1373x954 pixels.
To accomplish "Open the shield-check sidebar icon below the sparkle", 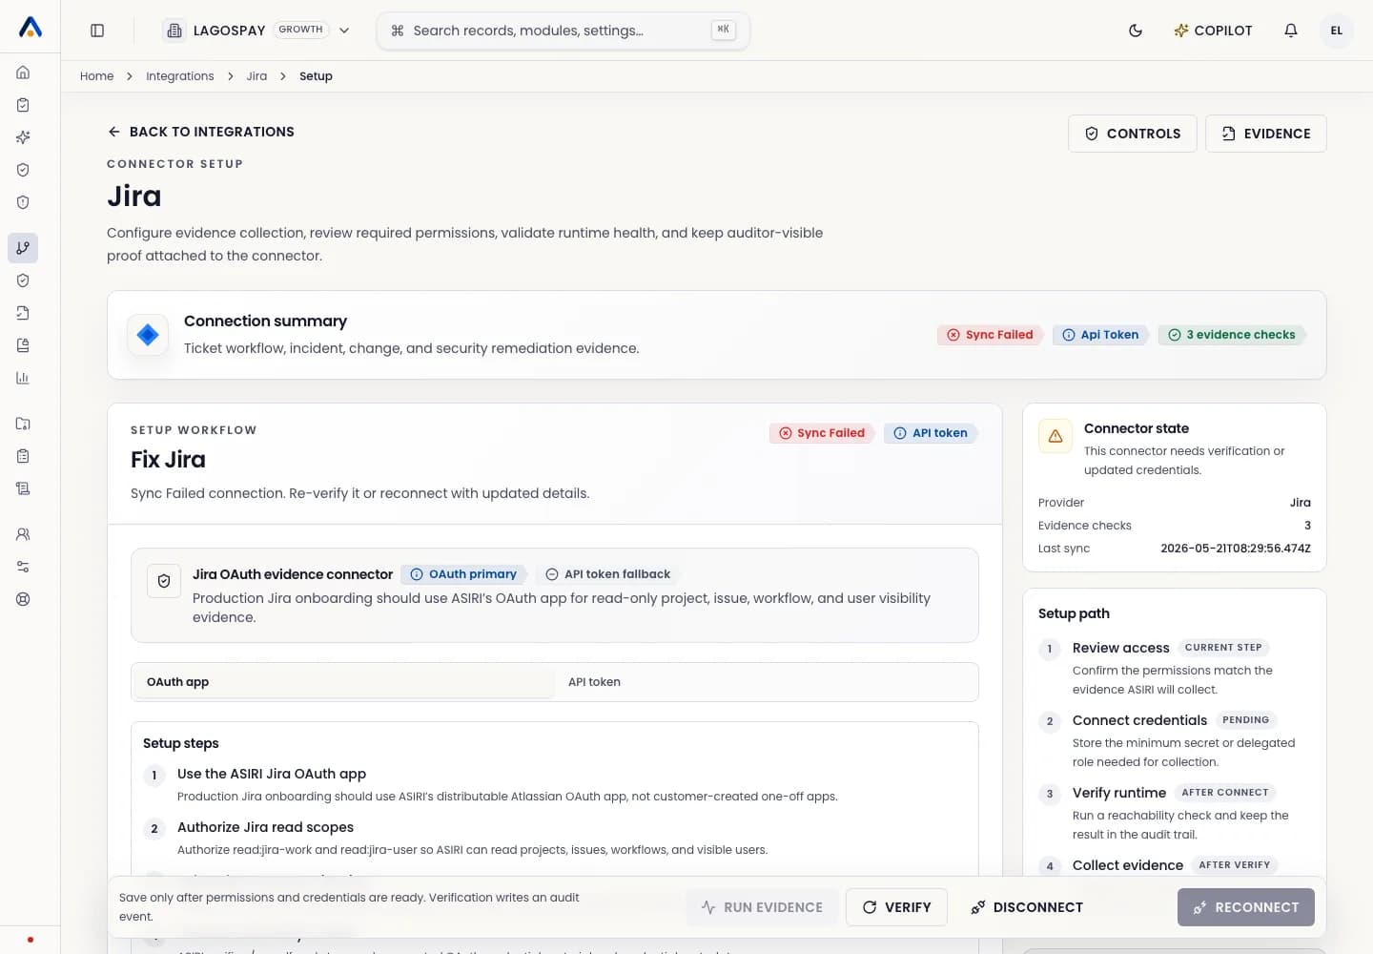I will (x=23, y=170).
